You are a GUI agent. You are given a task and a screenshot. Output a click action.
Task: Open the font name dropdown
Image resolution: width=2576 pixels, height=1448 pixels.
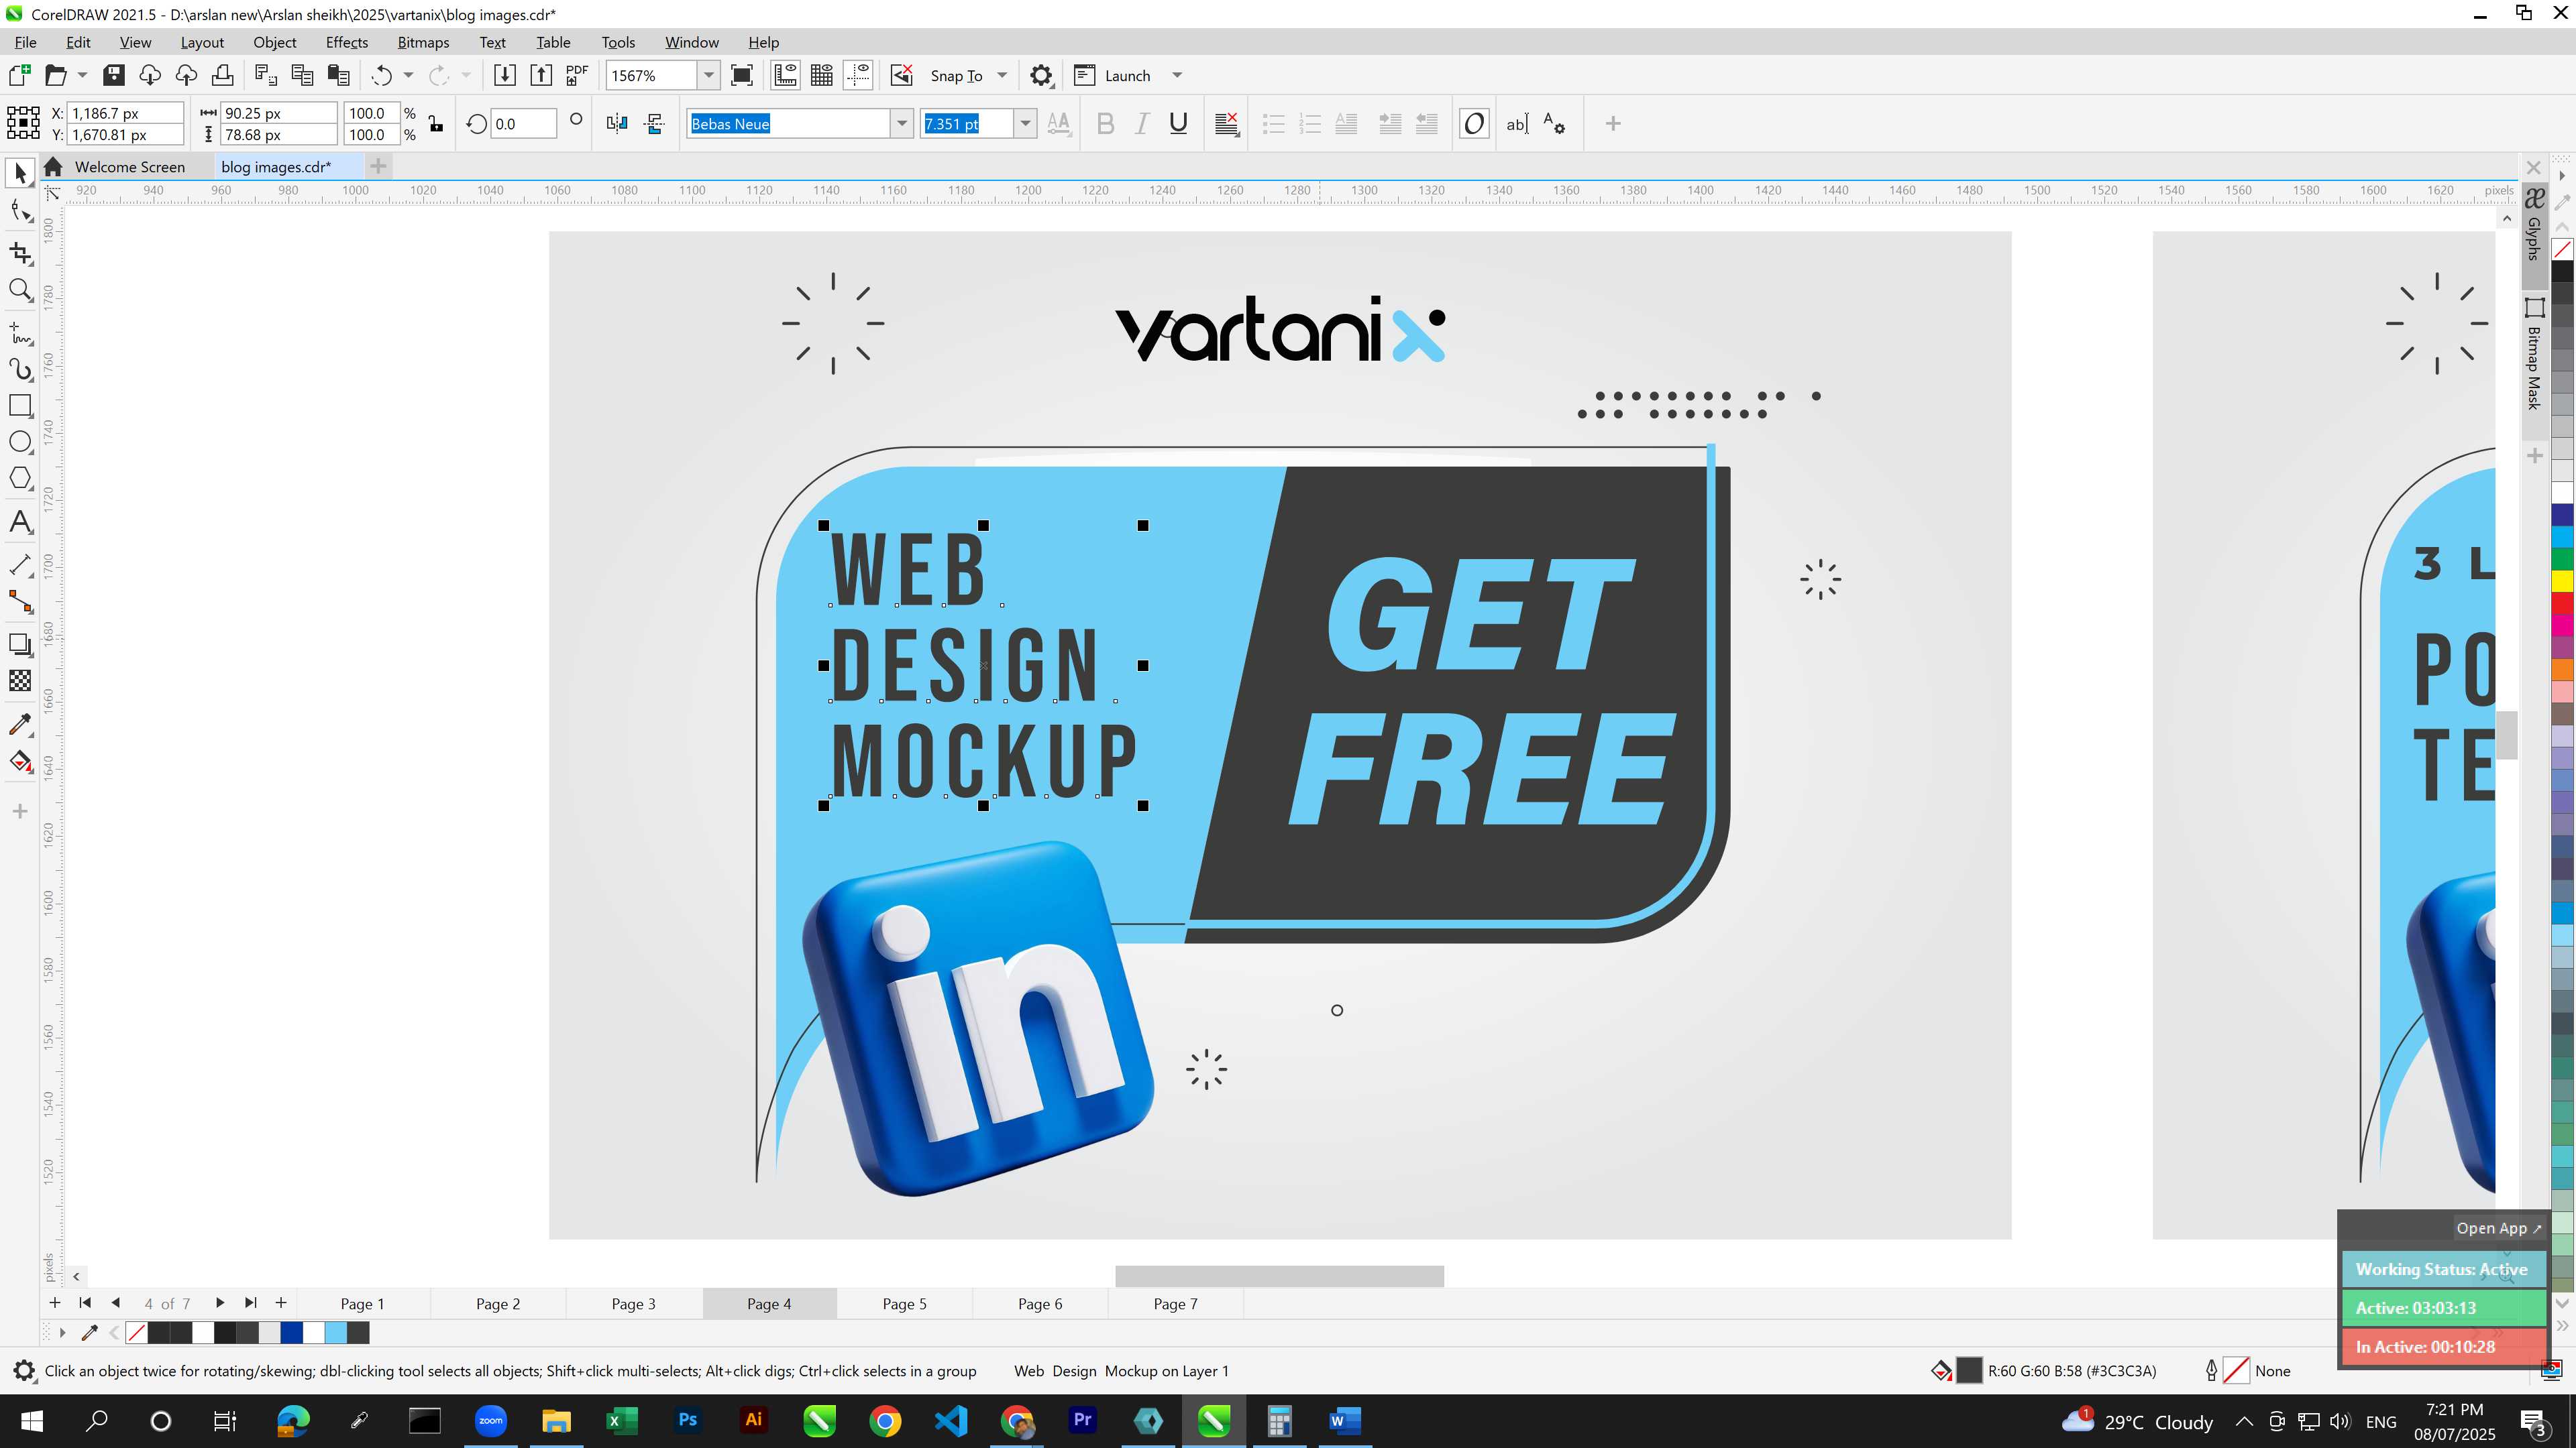[902, 124]
